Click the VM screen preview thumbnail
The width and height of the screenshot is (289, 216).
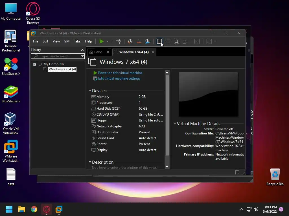(x=209, y=94)
